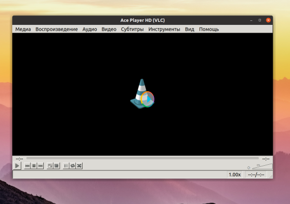
Task: Open extended settings equalizer icon
Action: click(x=57, y=166)
